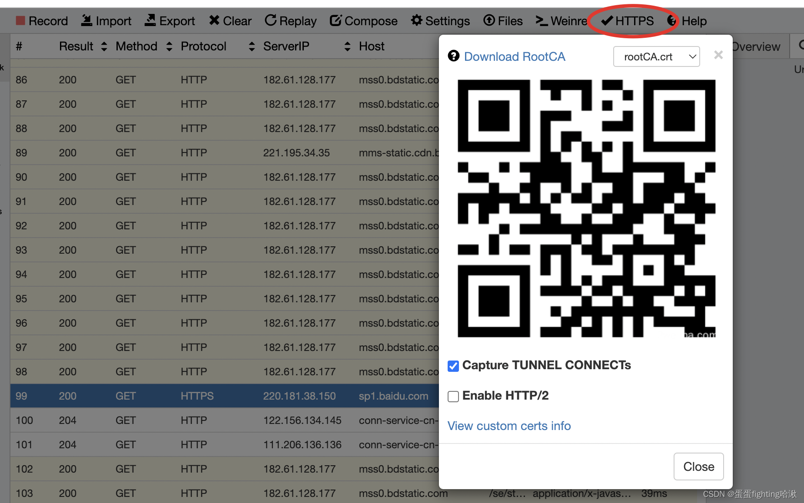This screenshot has width=804, height=503.
Task: Sort by Protocol column arrows
Action: coord(252,46)
